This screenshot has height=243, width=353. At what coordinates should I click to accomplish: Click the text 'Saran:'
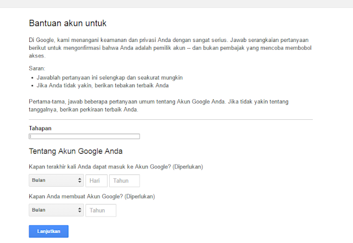coord(37,68)
